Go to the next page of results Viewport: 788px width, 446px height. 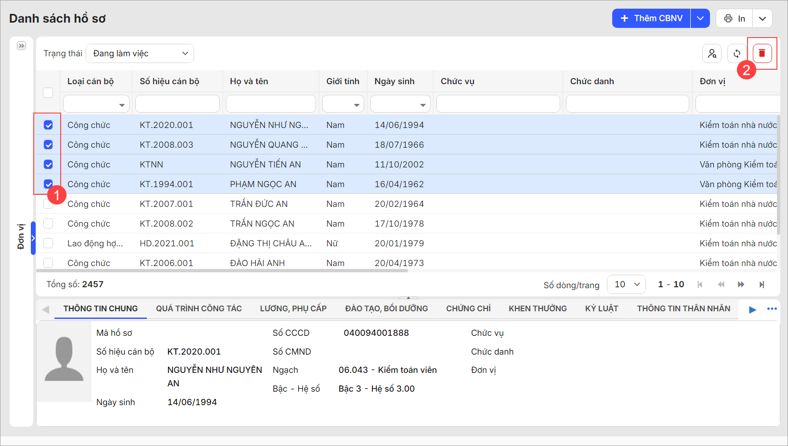click(741, 284)
